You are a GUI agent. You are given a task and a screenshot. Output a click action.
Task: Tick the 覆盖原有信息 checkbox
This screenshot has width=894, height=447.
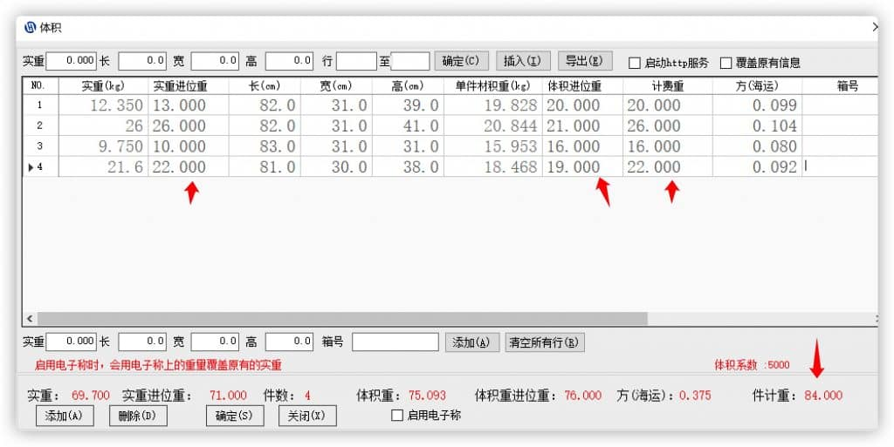point(726,63)
